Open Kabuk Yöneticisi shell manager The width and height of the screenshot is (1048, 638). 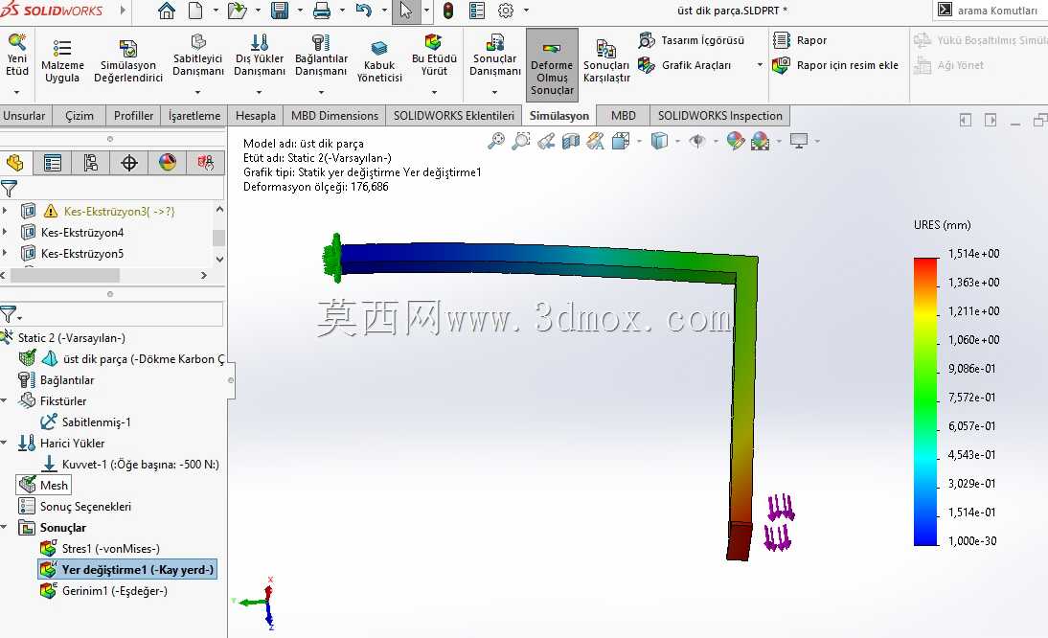pos(379,60)
